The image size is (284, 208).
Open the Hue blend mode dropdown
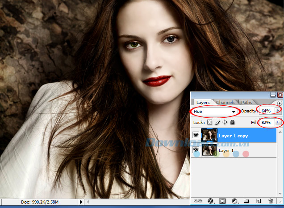click(x=215, y=112)
